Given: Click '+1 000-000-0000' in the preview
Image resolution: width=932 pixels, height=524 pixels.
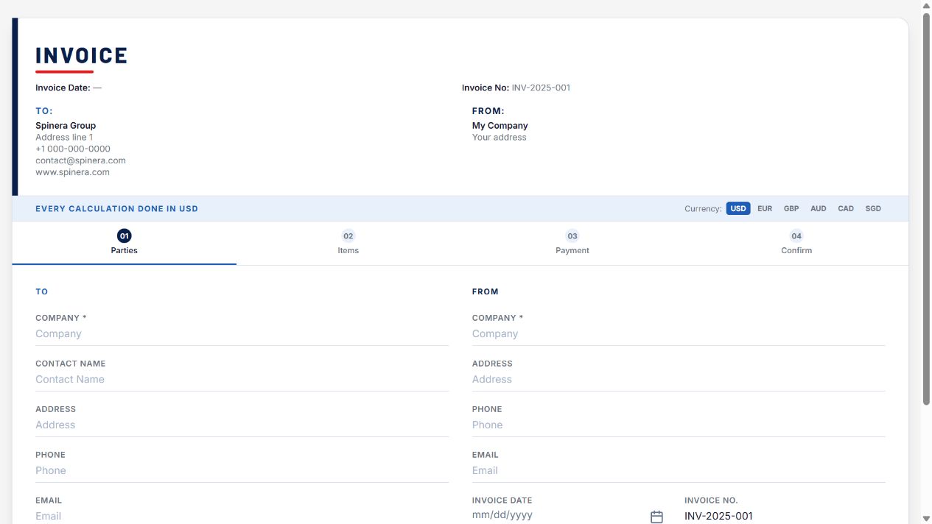Looking at the screenshot, I should click(x=73, y=149).
